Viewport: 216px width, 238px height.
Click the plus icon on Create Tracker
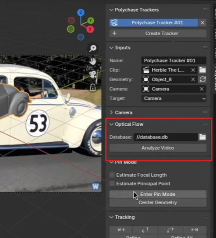click(x=114, y=33)
